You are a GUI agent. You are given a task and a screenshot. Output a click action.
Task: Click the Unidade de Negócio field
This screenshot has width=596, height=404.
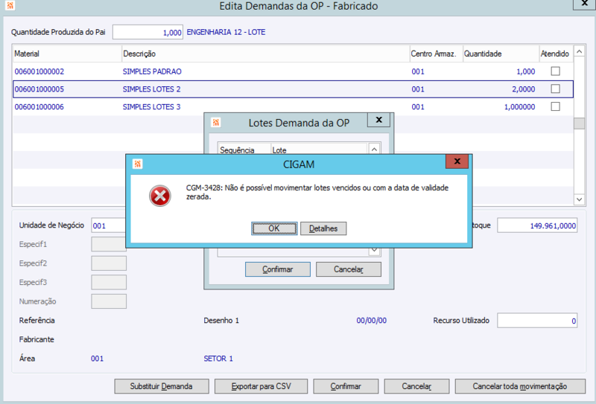[109, 225]
